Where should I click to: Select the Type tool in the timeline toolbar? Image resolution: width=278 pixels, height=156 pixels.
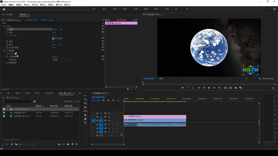[x=85, y=123]
